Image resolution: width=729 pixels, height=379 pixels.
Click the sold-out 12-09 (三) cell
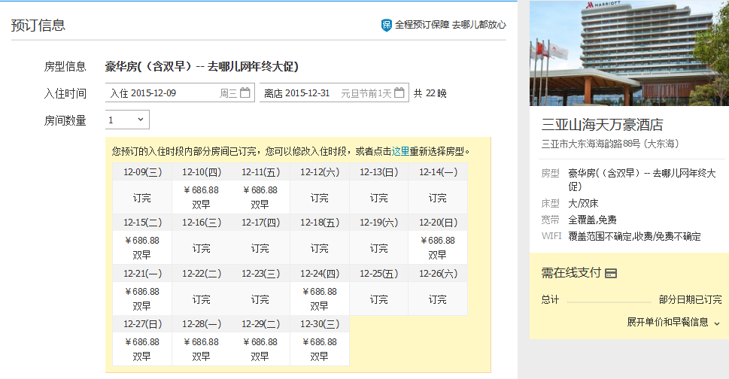(142, 198)
